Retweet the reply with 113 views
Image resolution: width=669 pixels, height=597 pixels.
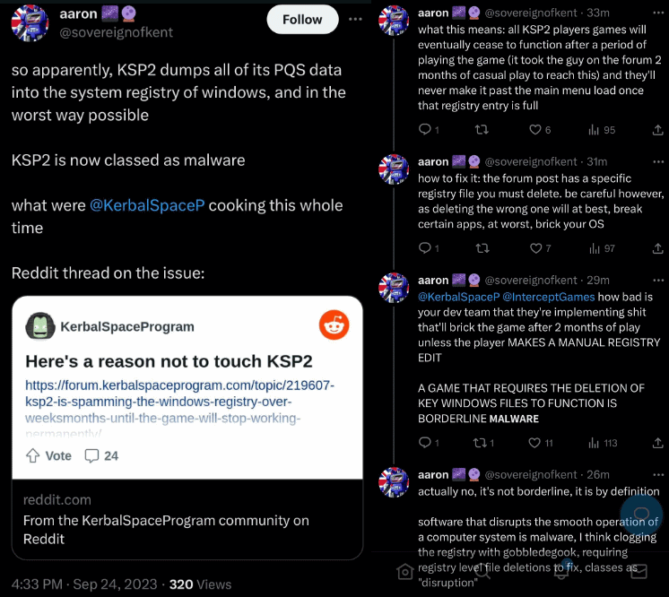click(x=481, y=443)
